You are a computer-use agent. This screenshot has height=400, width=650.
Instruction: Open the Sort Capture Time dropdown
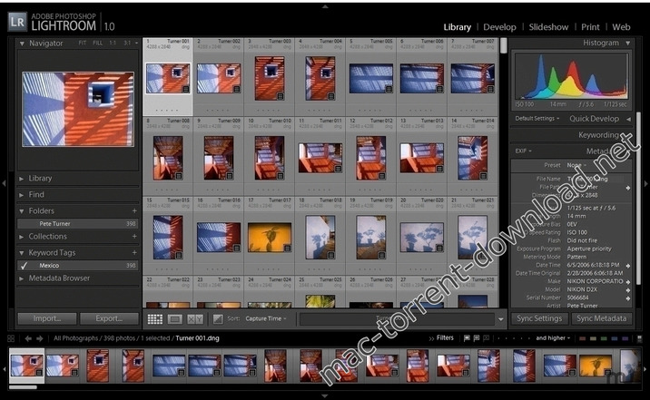click(x=266, y=318)
